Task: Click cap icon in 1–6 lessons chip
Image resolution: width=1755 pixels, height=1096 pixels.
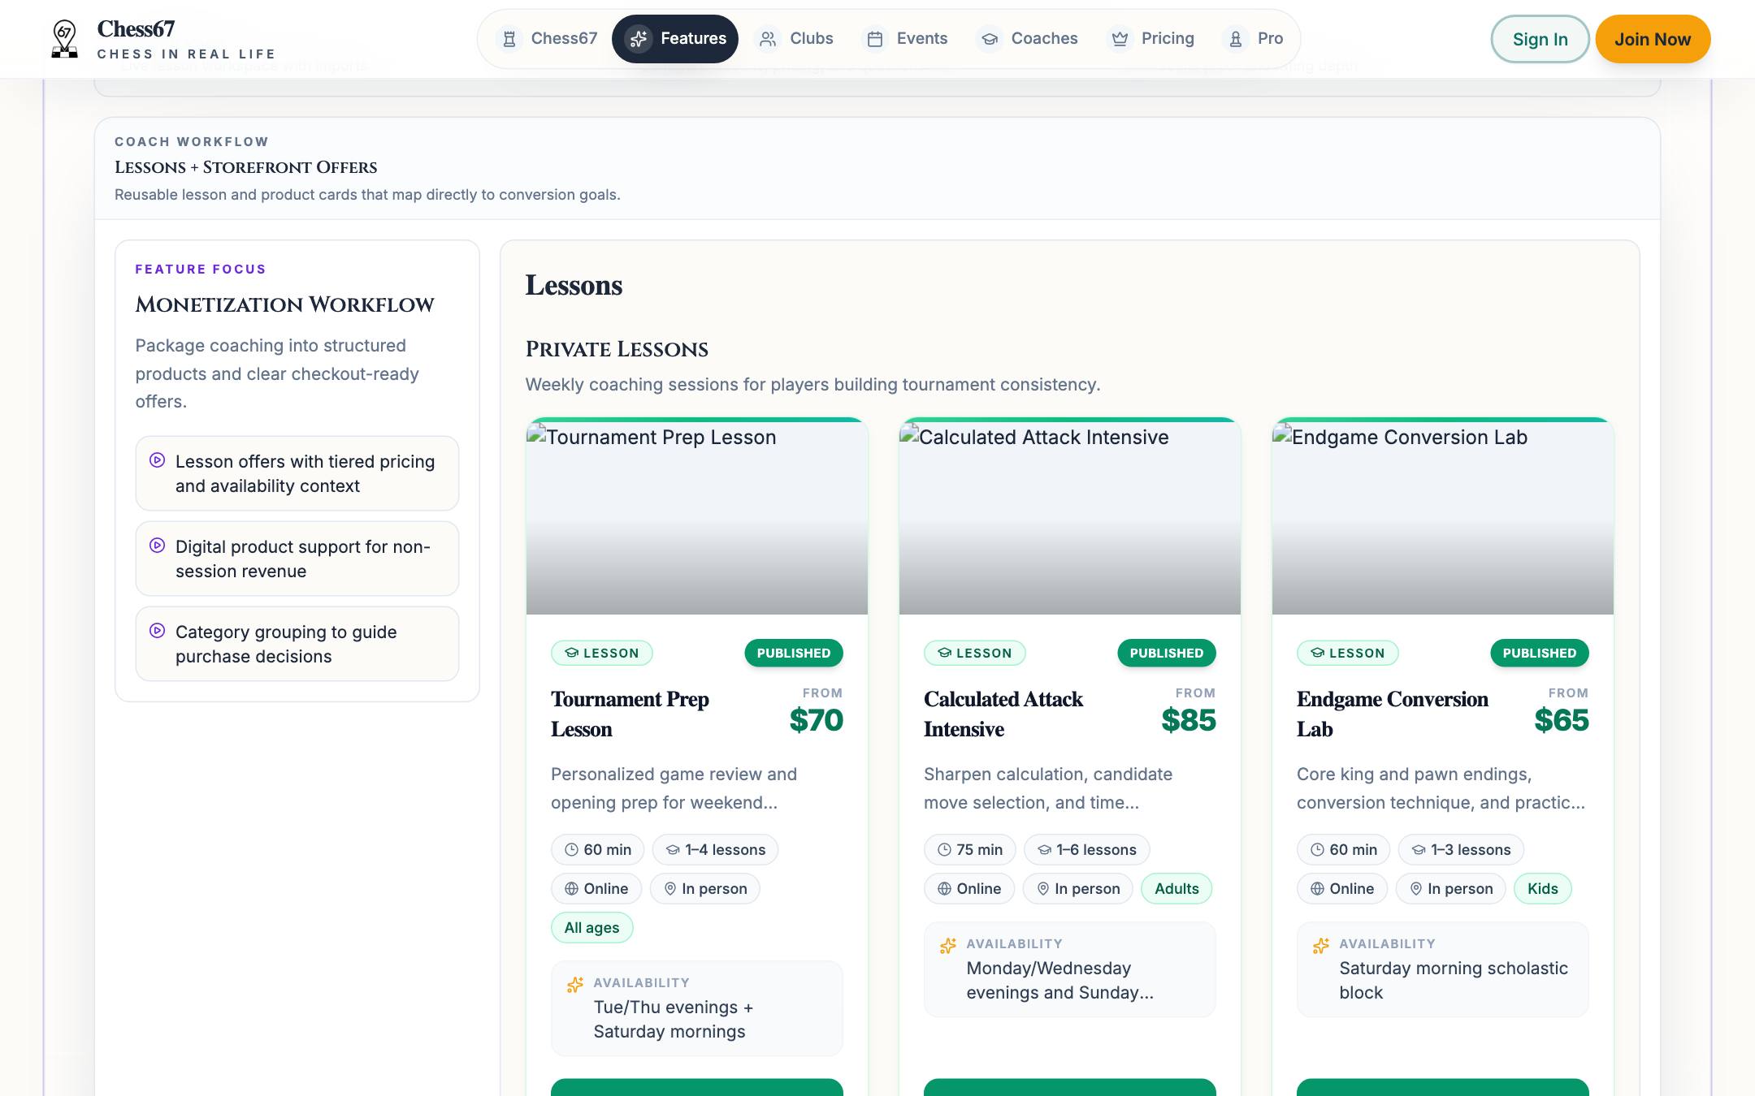Action: coord(1045,850)
